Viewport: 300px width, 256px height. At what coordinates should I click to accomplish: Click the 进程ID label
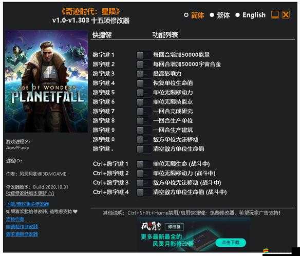[x=14, y=161]
